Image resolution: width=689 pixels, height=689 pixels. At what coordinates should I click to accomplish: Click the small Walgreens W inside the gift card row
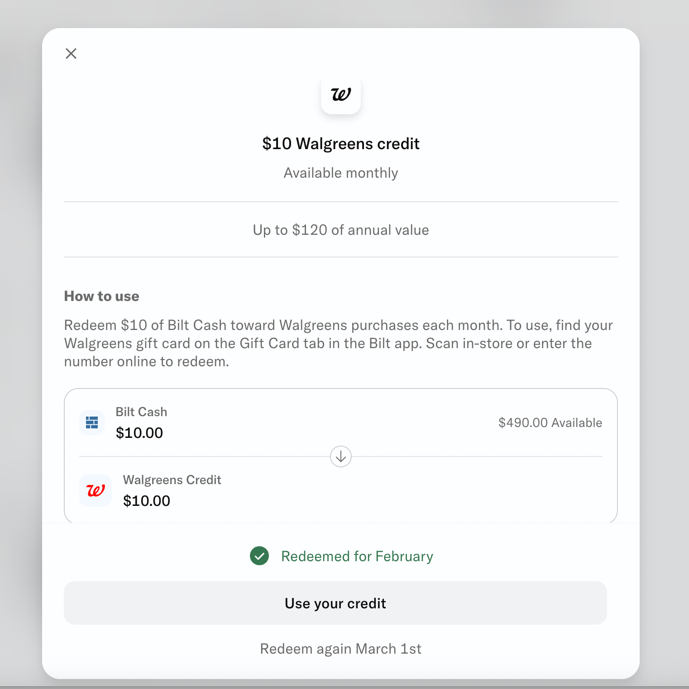[95, 490]
